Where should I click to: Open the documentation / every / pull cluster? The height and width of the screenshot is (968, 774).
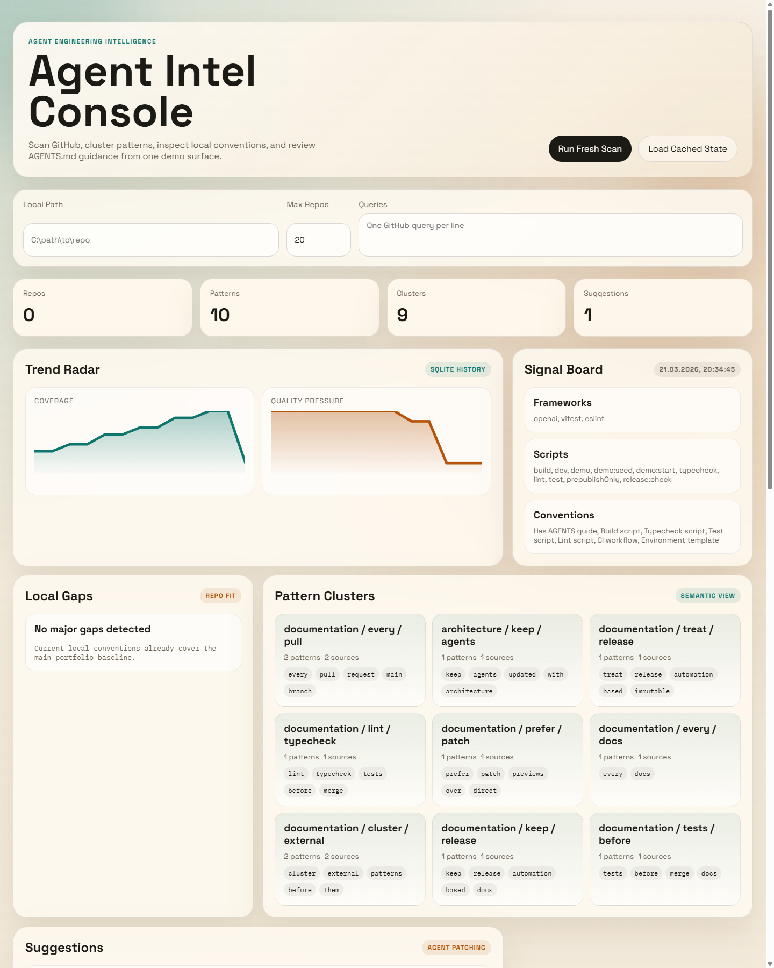(x=350, y=660)
